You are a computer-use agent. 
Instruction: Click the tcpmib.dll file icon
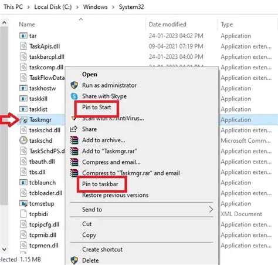tap(23, 235)
